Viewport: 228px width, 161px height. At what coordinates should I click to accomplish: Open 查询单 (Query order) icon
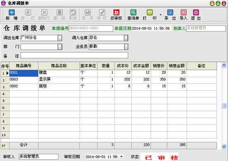(133, 12)
